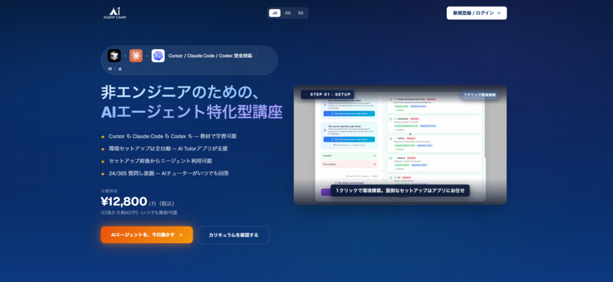Image resolution: width=613 pixels, height=282 pixels.
Task: Click Re-check environment button in preview
Action: point(349,183)
